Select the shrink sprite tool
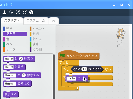The width and height of the screenshot is (133, 99). (24, 12)
